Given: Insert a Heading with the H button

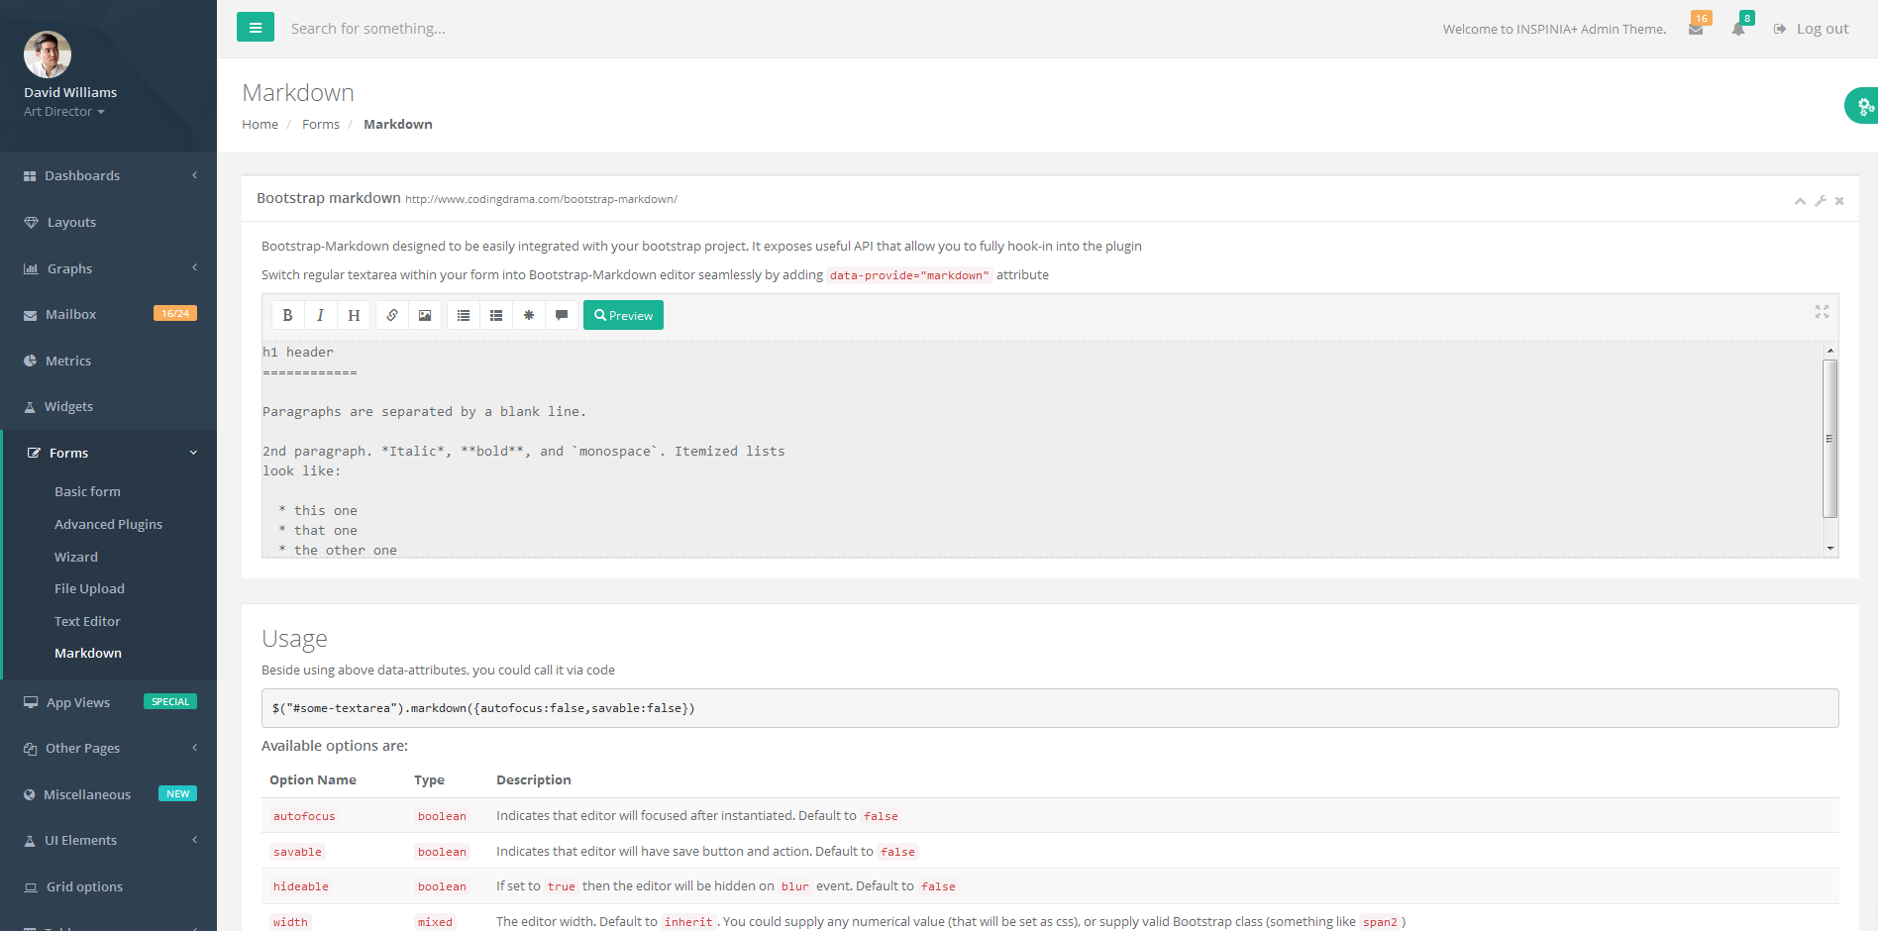Looking at the screenshot, I should [x=354, y=315].
